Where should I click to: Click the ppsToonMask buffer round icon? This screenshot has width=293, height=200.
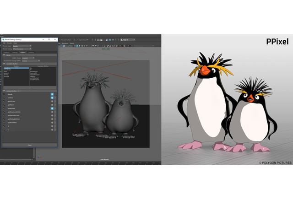coord(52,122)
